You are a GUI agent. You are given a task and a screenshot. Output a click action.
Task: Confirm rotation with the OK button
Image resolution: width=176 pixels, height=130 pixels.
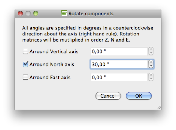[139, 96]
